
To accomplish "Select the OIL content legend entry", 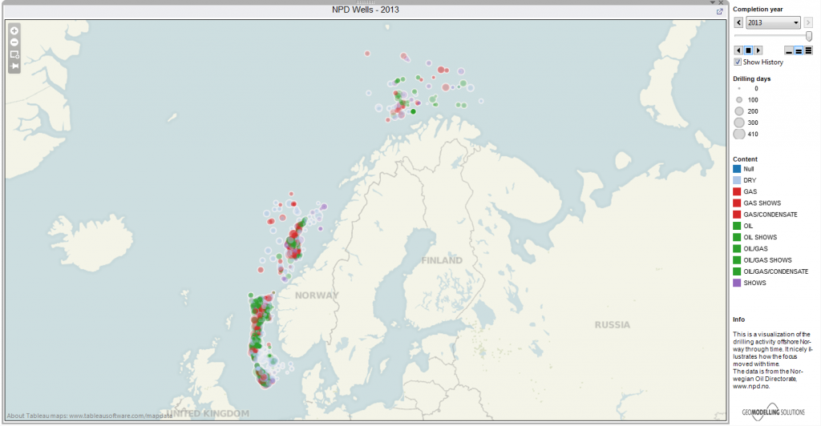I will coord(738,226).
